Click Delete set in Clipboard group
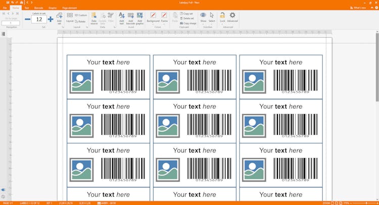The image size is (379, 205). pyautogui.click(x=187, y=18)
